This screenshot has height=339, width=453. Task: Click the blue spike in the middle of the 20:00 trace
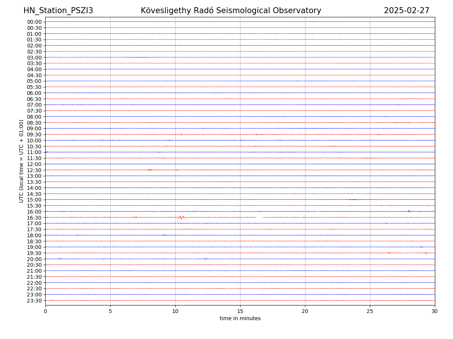pyautogui.click(x=205, y=259)
